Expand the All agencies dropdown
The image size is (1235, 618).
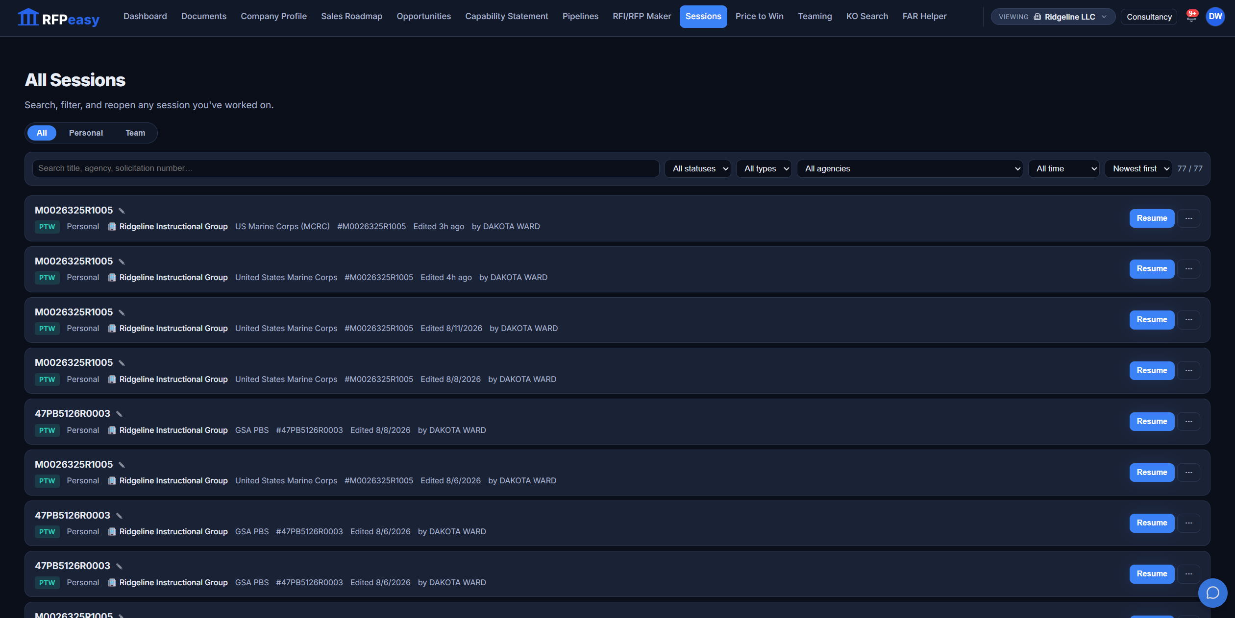click(910, 168)
